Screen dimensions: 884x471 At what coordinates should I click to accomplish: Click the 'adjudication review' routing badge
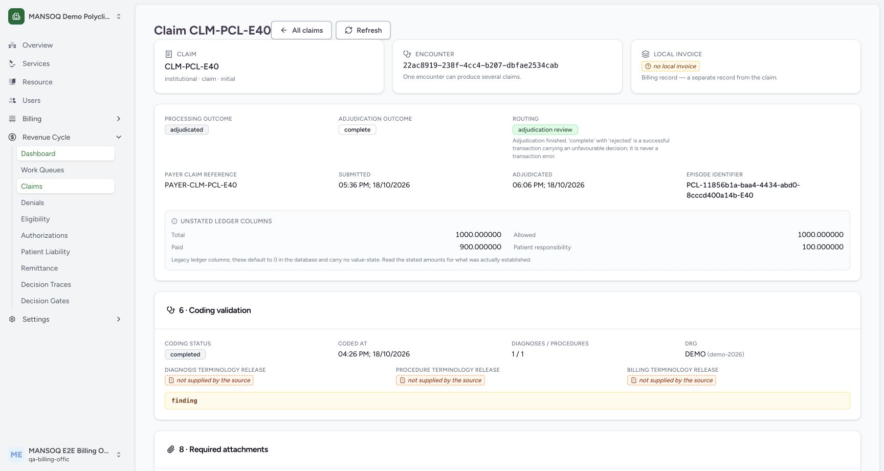pyautogui.click(x=545, y=130)
